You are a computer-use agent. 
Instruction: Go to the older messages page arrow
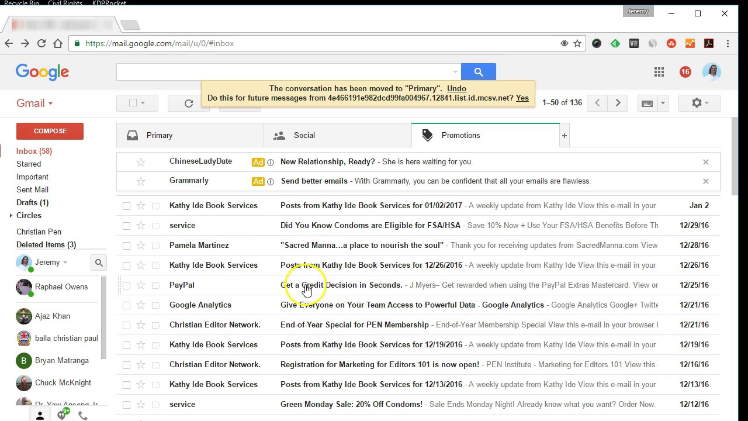(618, 103)
